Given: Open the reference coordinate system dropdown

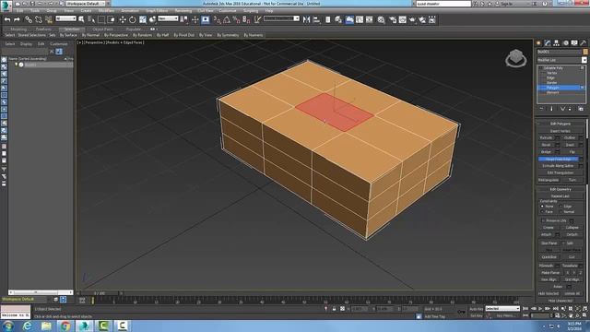Looking at the screenshot, I should 168,18.
